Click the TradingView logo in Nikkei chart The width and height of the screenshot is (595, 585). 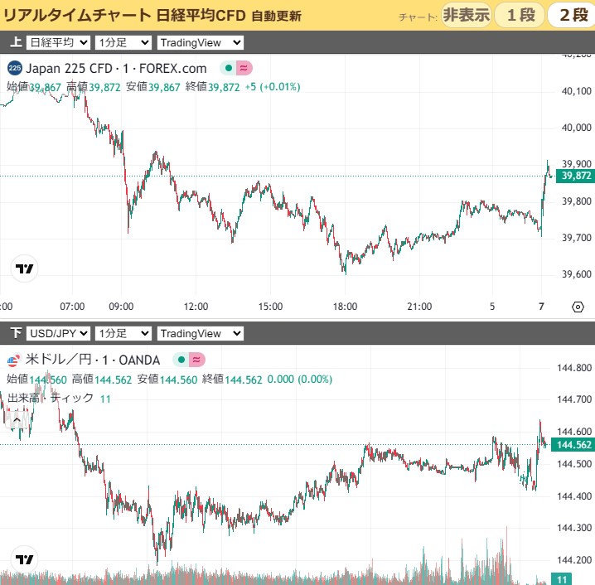click(25, 269)
